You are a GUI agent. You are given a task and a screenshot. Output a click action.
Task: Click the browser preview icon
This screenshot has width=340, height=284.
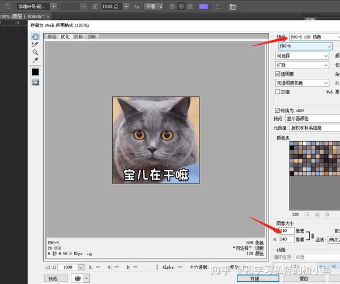pos(78,278)
